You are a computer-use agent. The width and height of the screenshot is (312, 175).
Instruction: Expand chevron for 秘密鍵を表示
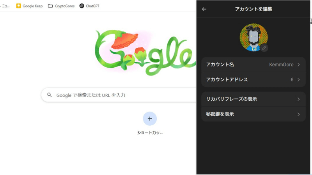coord(298,114)
